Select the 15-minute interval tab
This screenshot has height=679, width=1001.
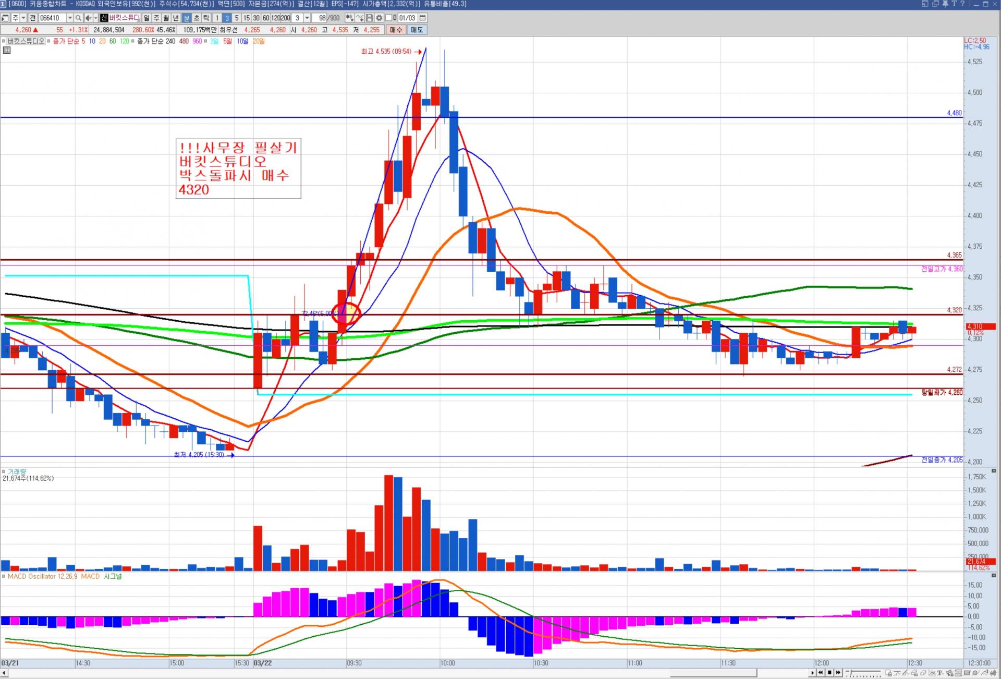tap(246, 18)
